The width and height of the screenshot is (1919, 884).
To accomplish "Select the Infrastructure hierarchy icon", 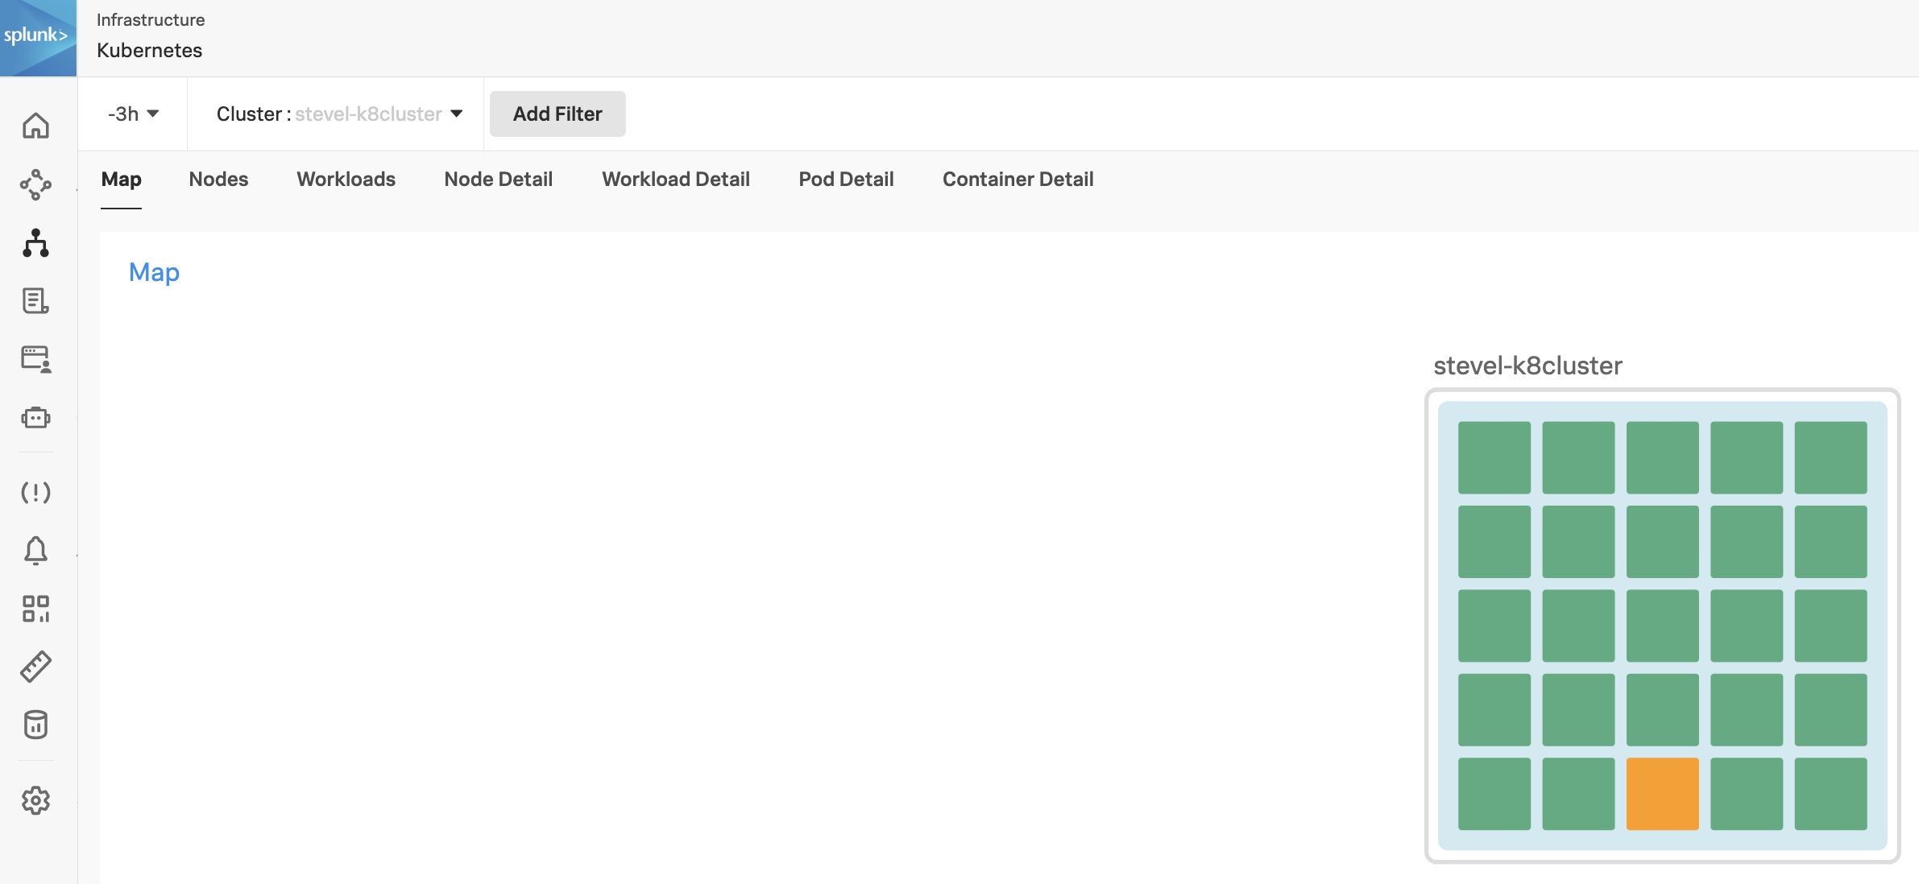I will pyautogui.click(x=35, y=242).
